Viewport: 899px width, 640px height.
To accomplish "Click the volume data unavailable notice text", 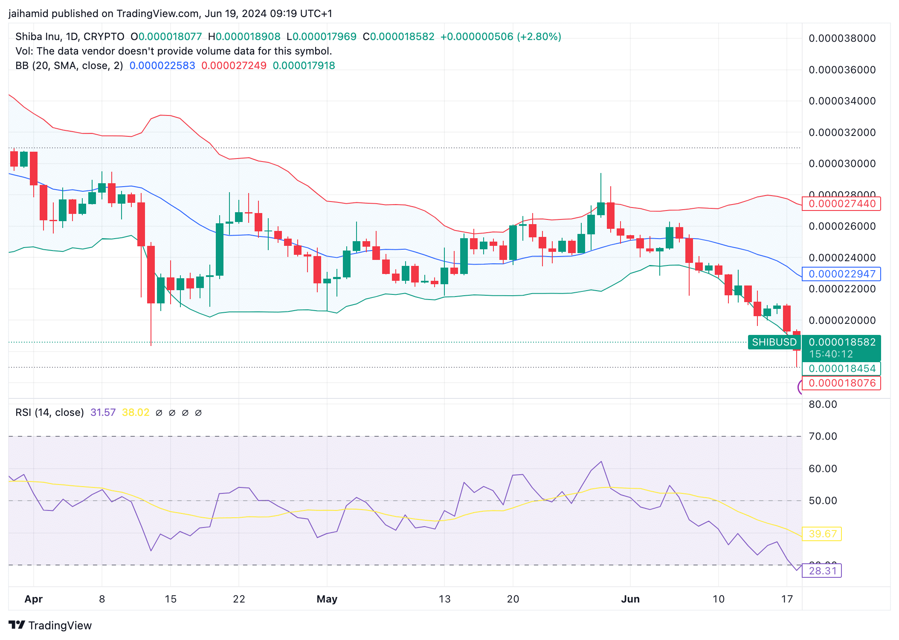I will pos(174,51).
